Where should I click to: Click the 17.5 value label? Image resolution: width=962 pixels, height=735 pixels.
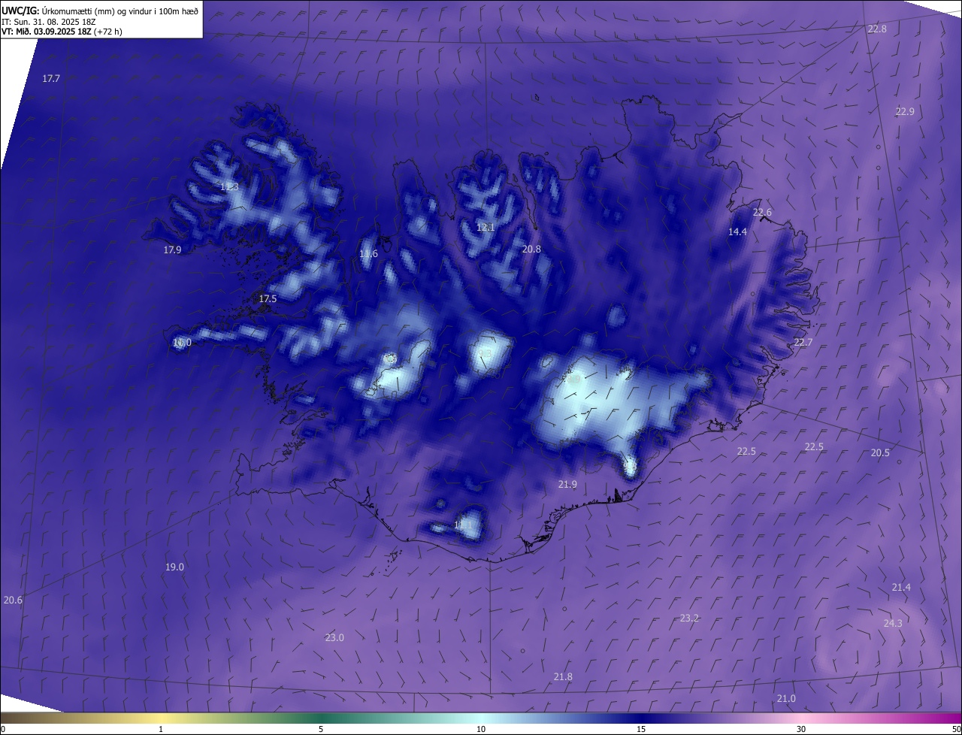[268, 298]
